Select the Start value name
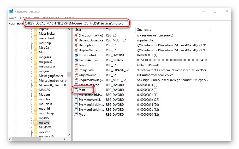Screen dimensions: 239x149 coord(82,90)
